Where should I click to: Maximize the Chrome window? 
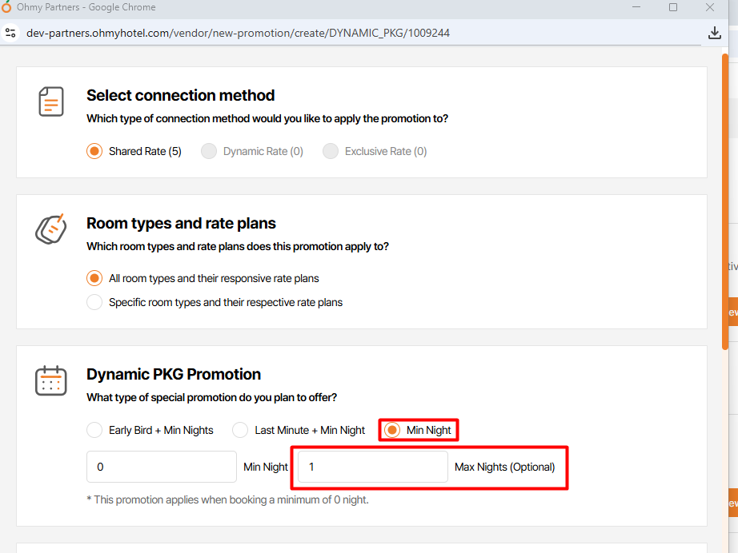(672, 7)
